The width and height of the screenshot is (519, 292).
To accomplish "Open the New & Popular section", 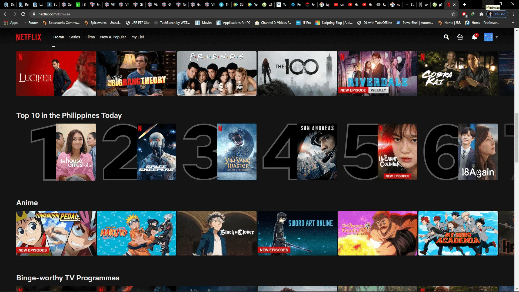I will tap(113, 37).
